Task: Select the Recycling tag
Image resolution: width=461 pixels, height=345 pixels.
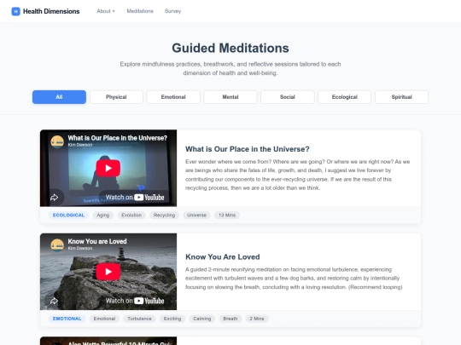Action: 165,215
